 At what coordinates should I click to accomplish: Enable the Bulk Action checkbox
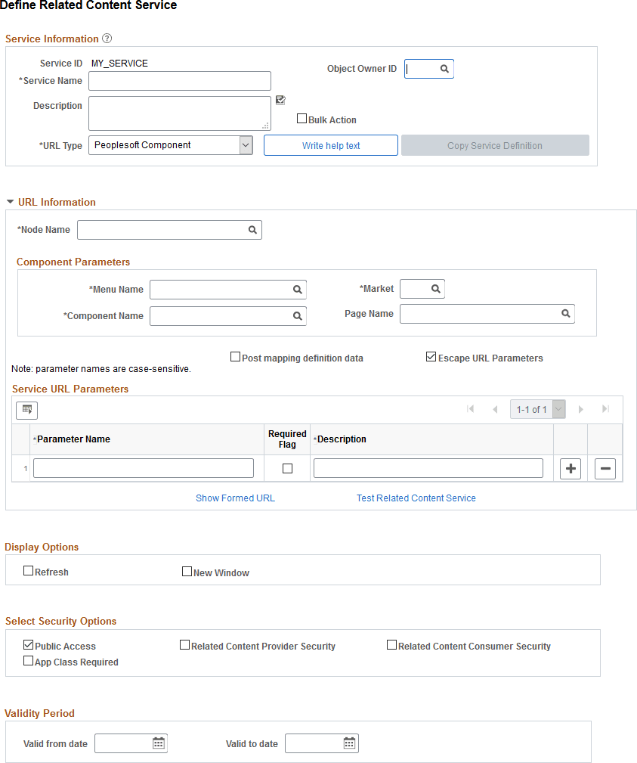[x=301, y=119]
